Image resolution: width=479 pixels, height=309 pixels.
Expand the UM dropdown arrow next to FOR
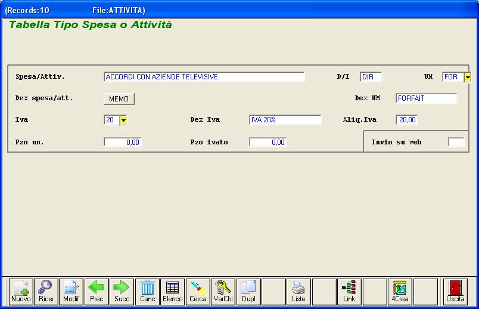pyautogui.click(x=468, y=77)
